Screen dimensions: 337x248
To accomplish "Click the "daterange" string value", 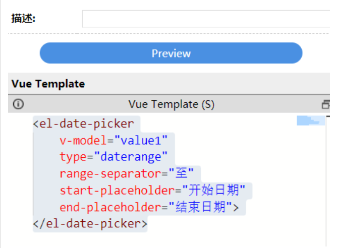I will [128, 157].
